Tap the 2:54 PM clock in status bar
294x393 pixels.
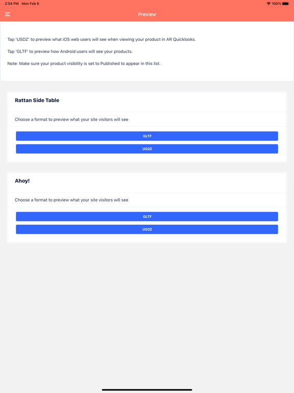click(x=12, y=4)
